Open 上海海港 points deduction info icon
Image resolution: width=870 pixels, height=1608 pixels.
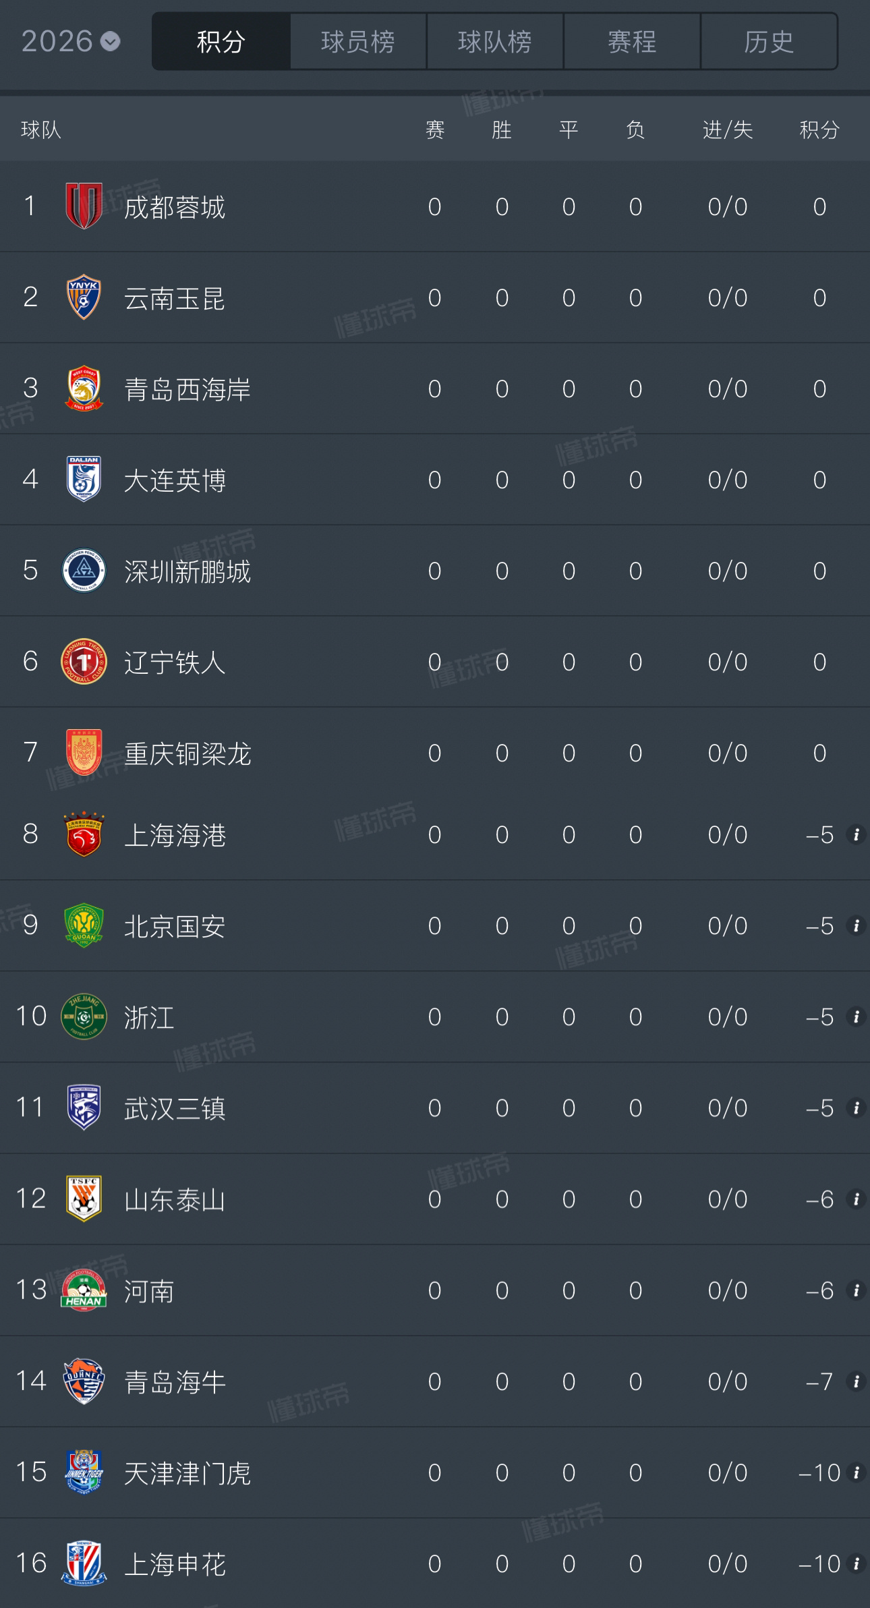tap(856, 835)
